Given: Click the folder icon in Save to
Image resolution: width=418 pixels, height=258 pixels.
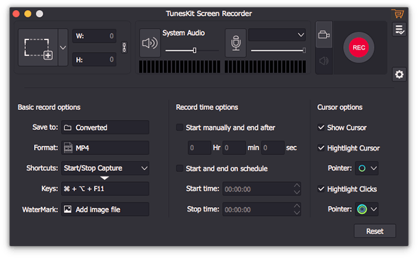Looking at the screenshot, I should tap(68, 128).
